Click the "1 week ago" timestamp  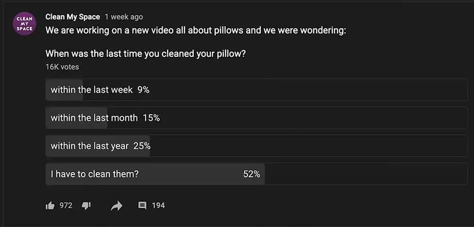pyautogui.click(x=124, y=17)
